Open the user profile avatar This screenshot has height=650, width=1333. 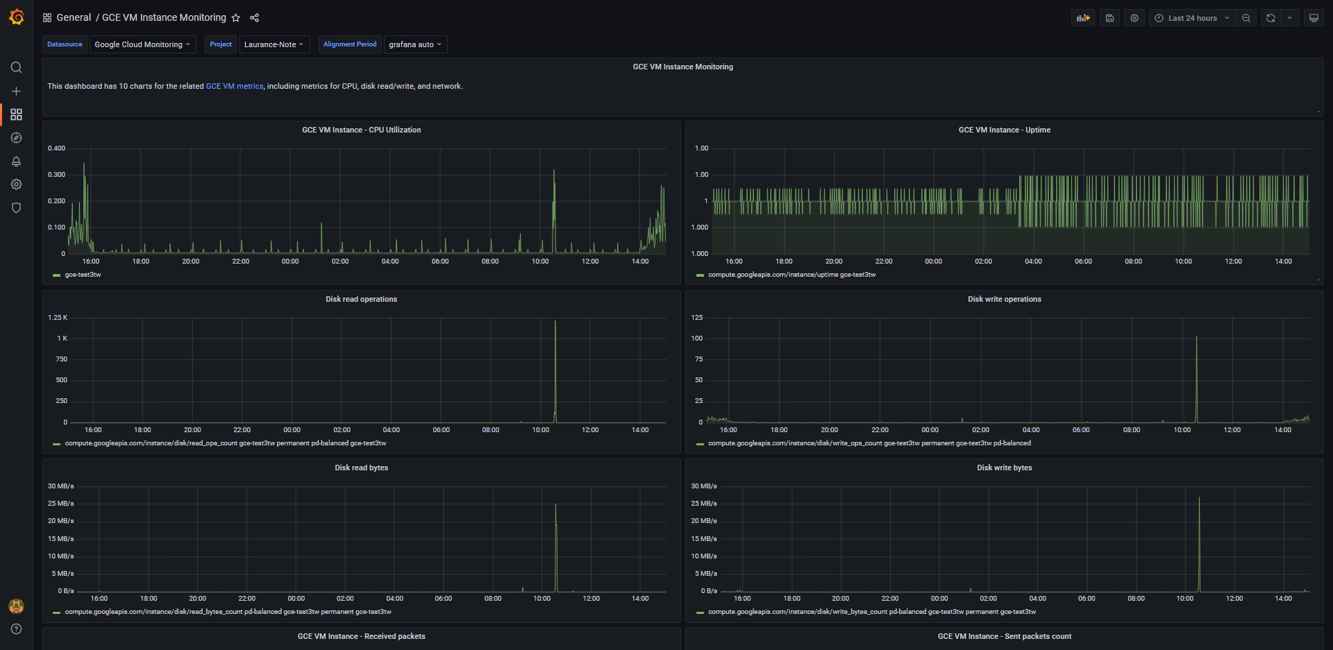(x=16, y=606)
